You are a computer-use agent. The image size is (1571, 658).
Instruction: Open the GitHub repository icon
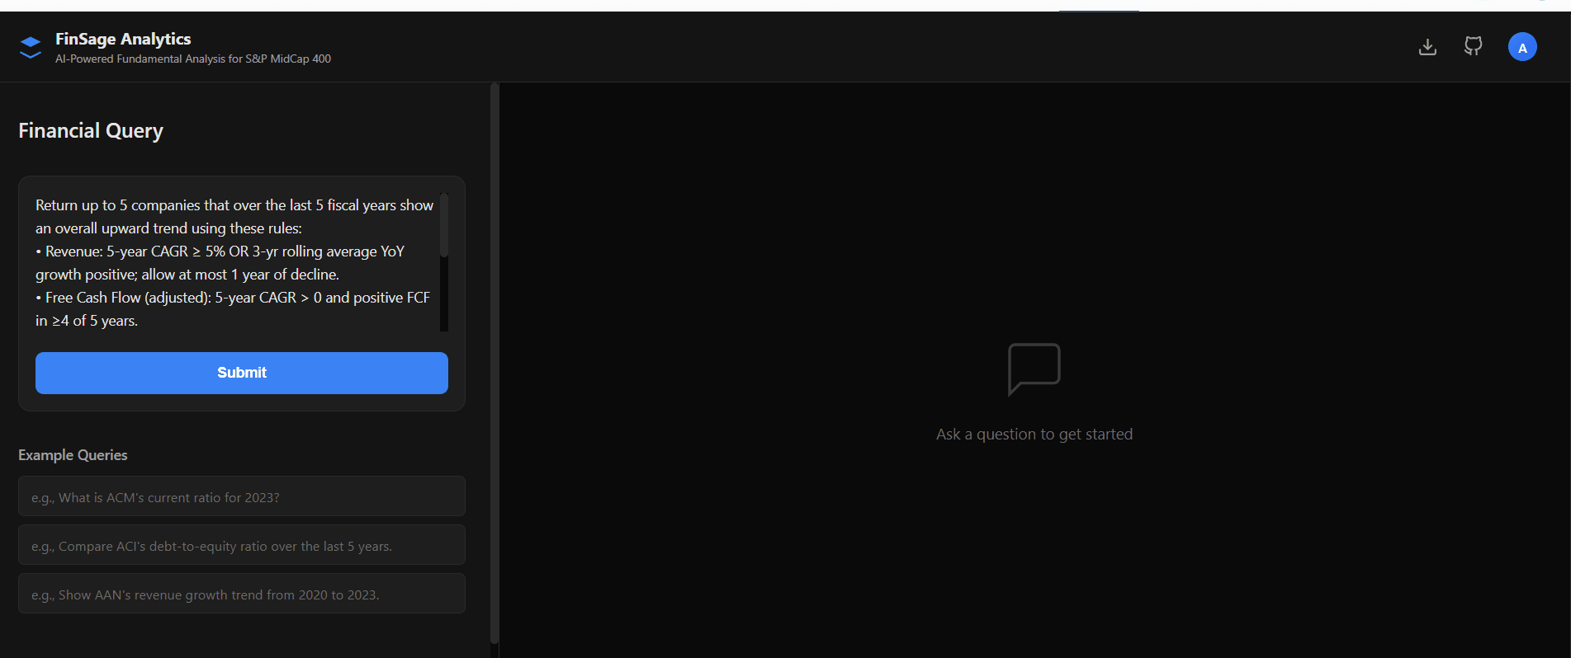[x=1473, y=46]
